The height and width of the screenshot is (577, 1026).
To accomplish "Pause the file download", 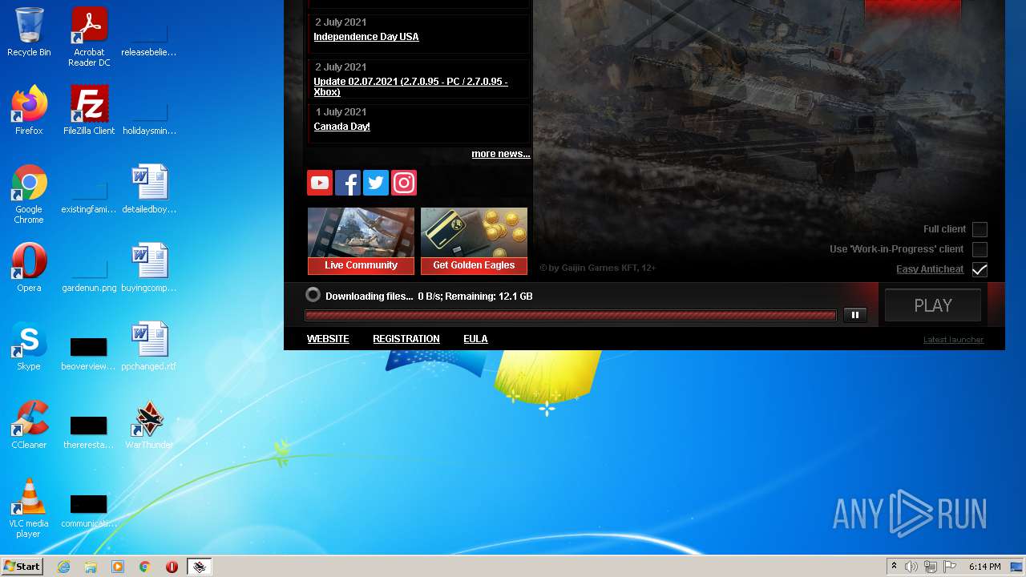I will pos(854,315).
